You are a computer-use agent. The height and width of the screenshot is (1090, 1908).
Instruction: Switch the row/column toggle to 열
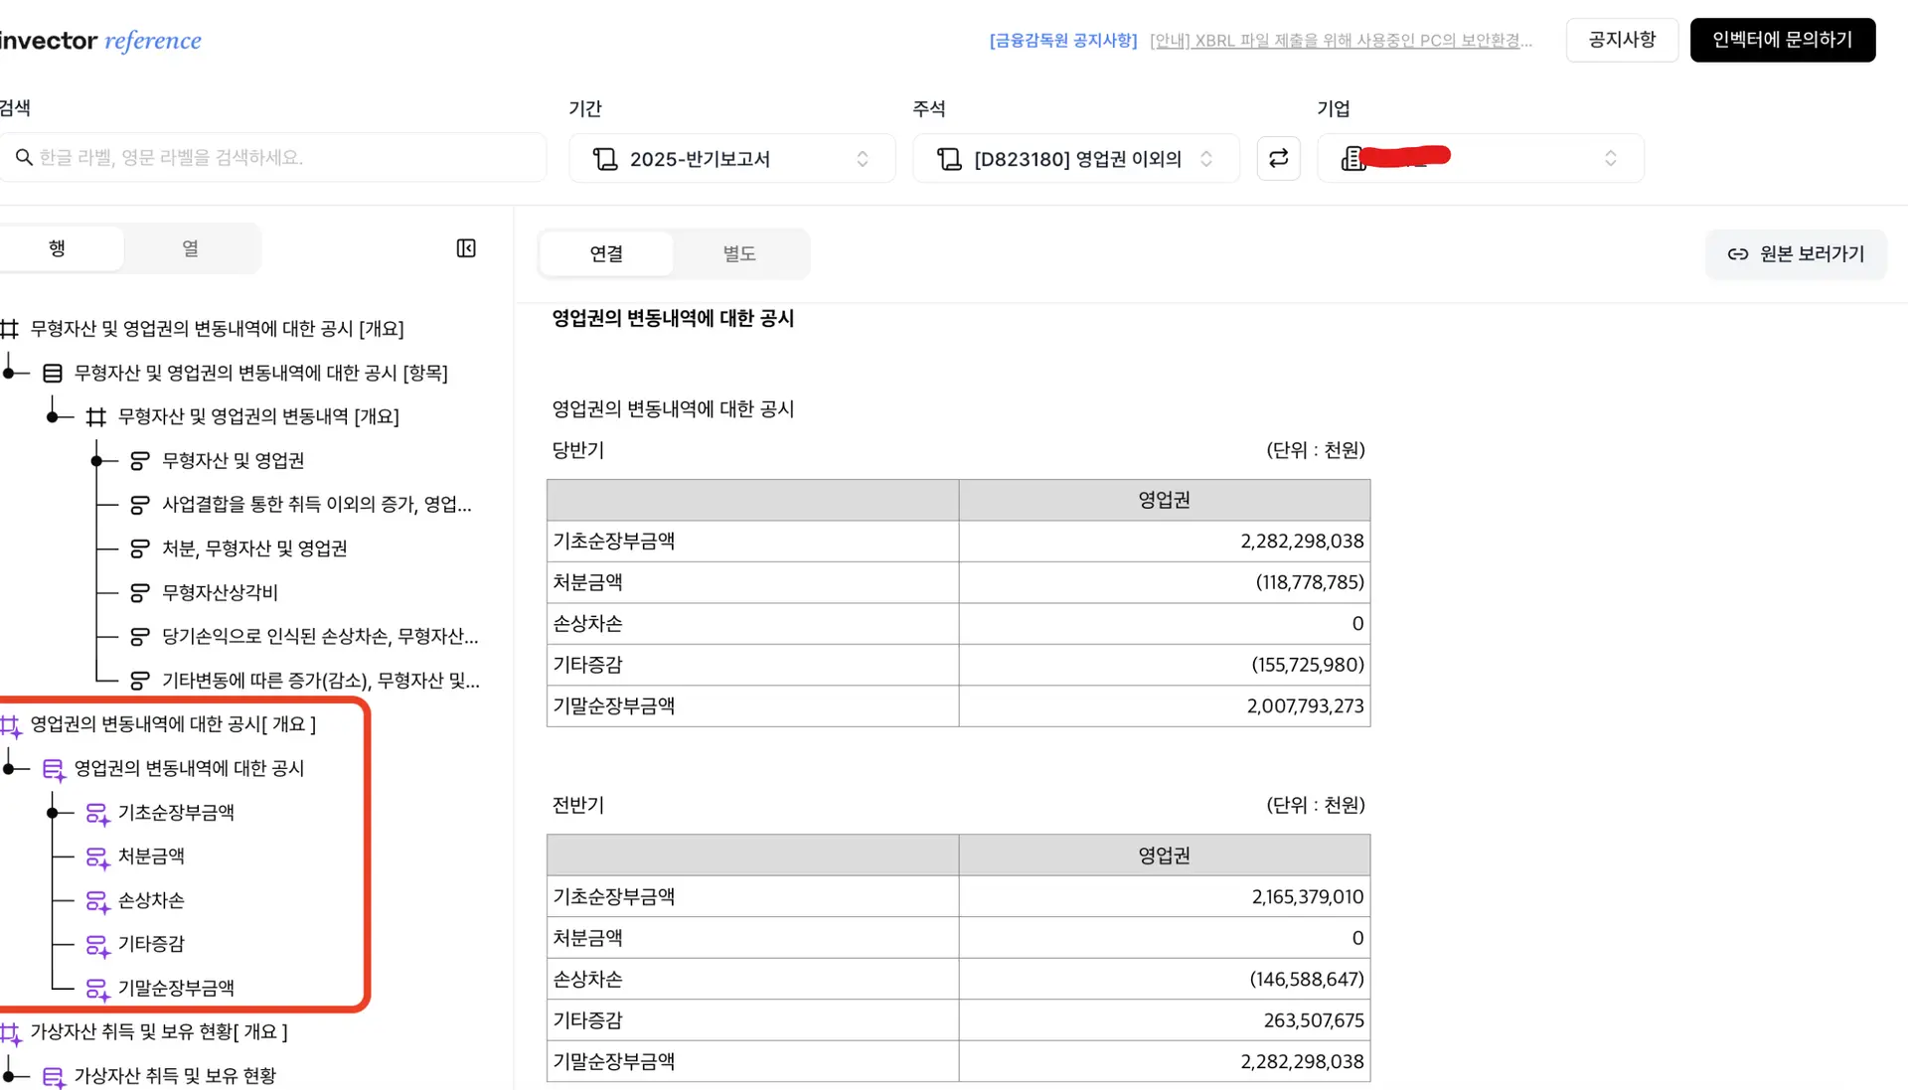[191, 247]
